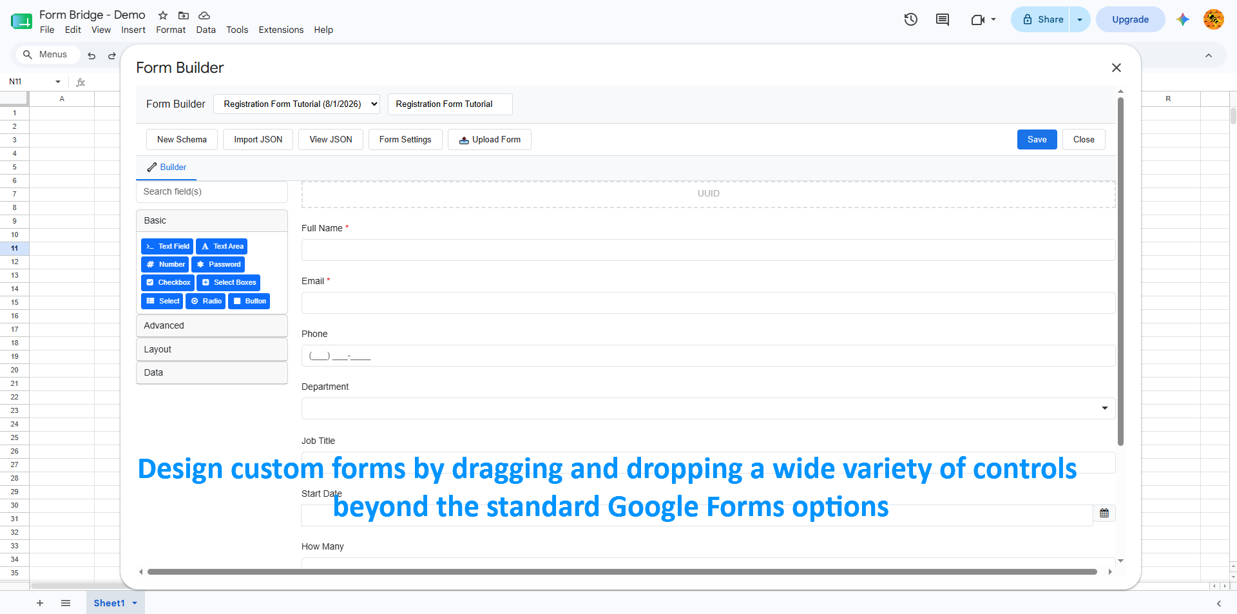Add the Number control
Screen dimensions: 1237x614
click(165, 264)
